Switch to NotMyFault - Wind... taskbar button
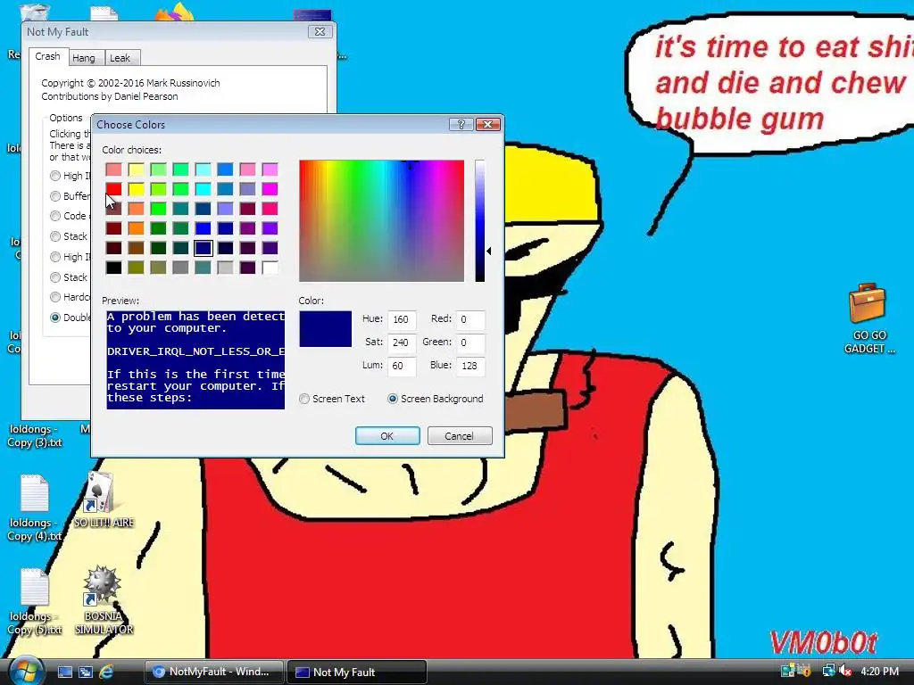 pos(213,672)
